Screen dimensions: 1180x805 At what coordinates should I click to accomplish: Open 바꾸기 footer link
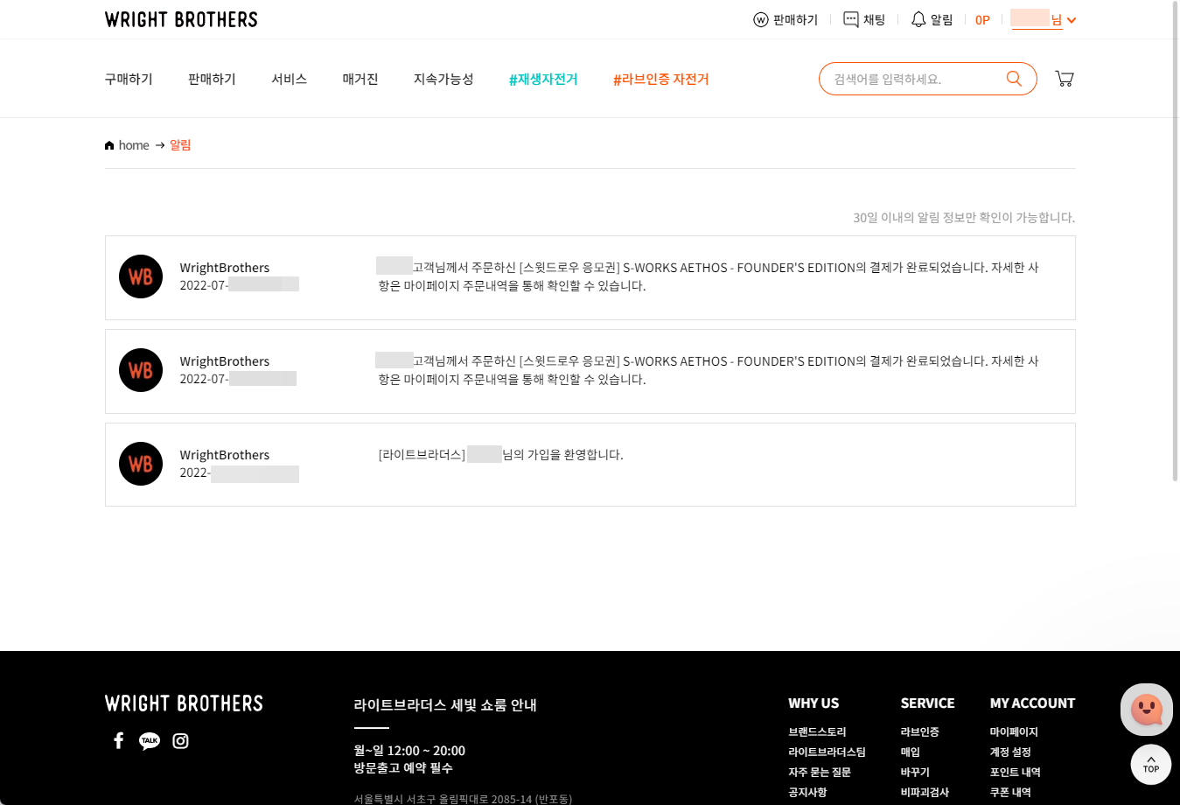[x=915, y=772]
